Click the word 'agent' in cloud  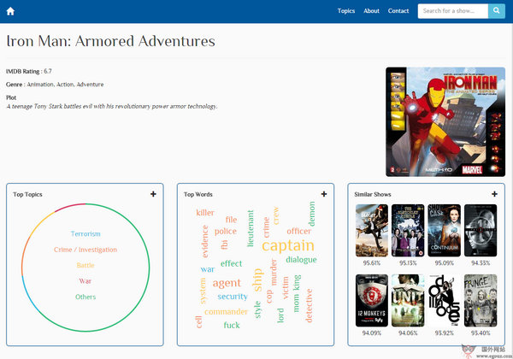pyautogui.click(x=227, y=283)
